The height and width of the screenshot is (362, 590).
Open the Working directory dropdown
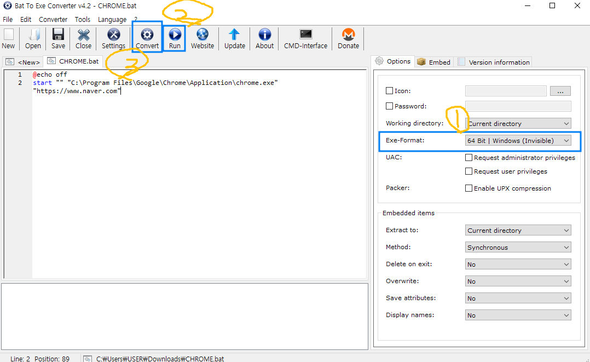point(518,124)
